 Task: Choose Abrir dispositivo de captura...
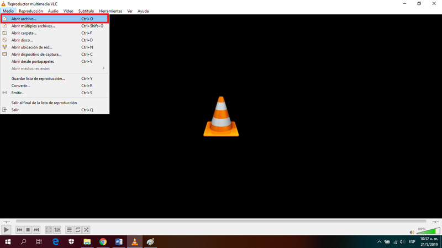coord(54,54)
